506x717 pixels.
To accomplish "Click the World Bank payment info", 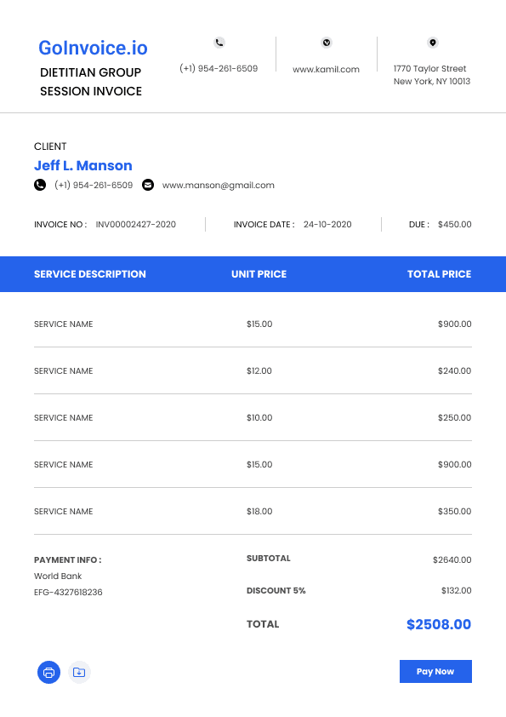I will 58,576.
